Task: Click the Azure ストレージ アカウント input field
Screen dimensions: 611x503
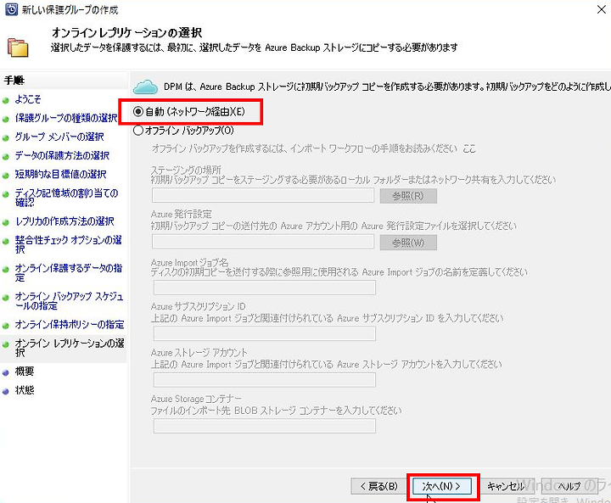Action: [265, 380]
